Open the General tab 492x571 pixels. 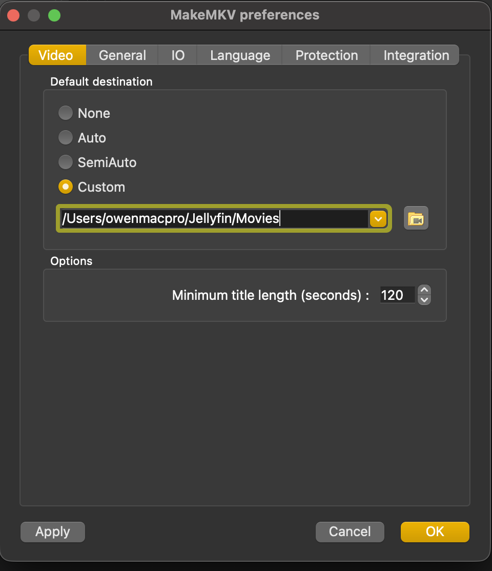[122, 55]
